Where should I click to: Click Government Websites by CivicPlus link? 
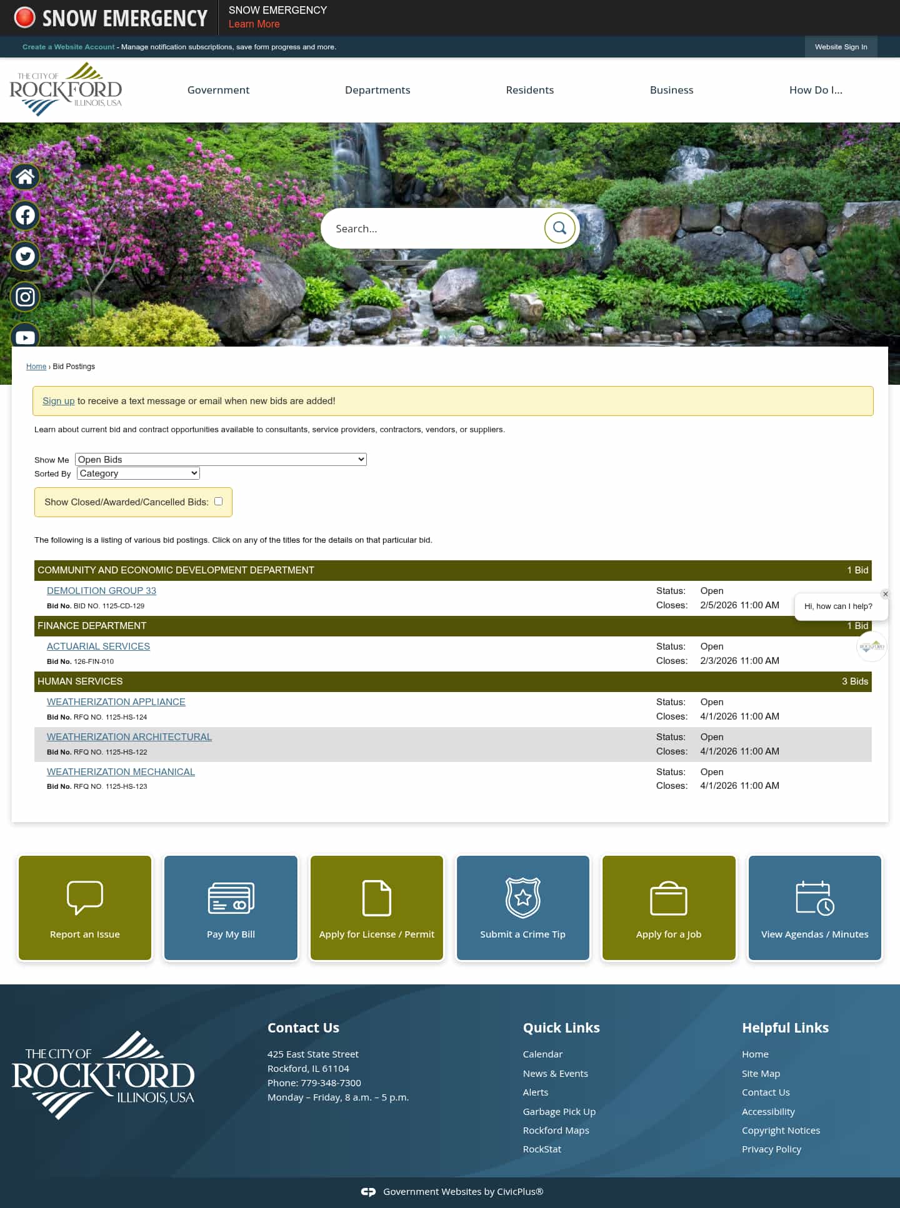[x=463, y=1192]
